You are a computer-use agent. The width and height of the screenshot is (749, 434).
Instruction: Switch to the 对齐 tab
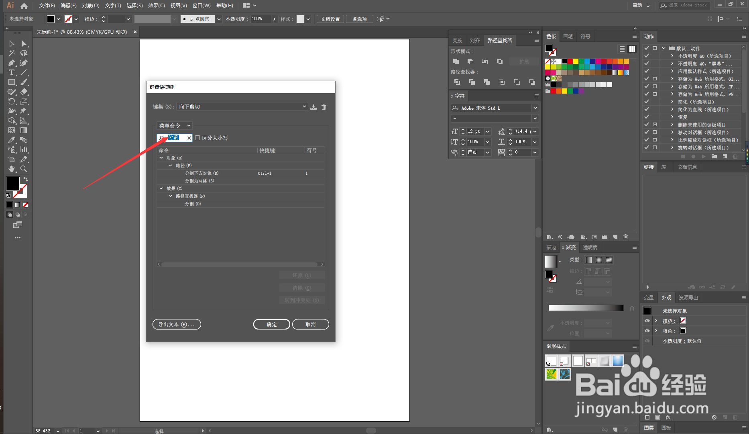tap(475, 41)
